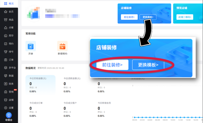Open the 排号 queue section

[x=9, y=52]
